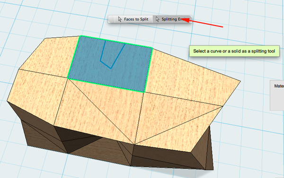Pick the blue curve sketched on the highlighted face

111,54
